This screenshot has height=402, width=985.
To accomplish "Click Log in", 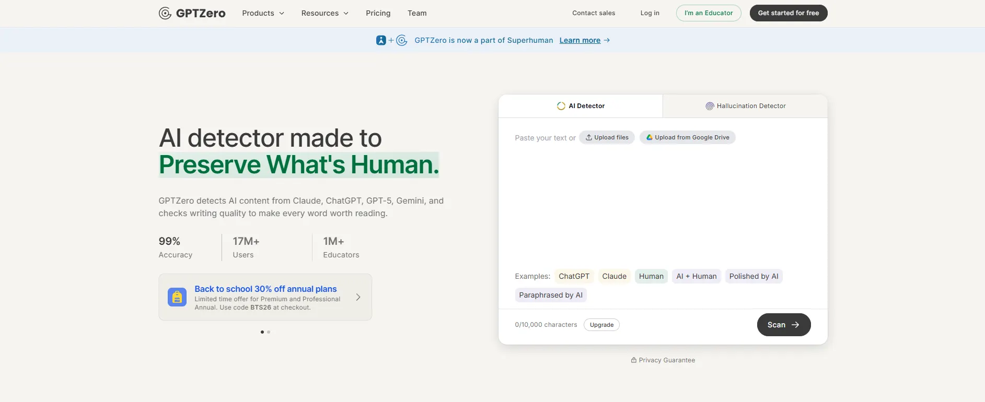I will (650, 13).
